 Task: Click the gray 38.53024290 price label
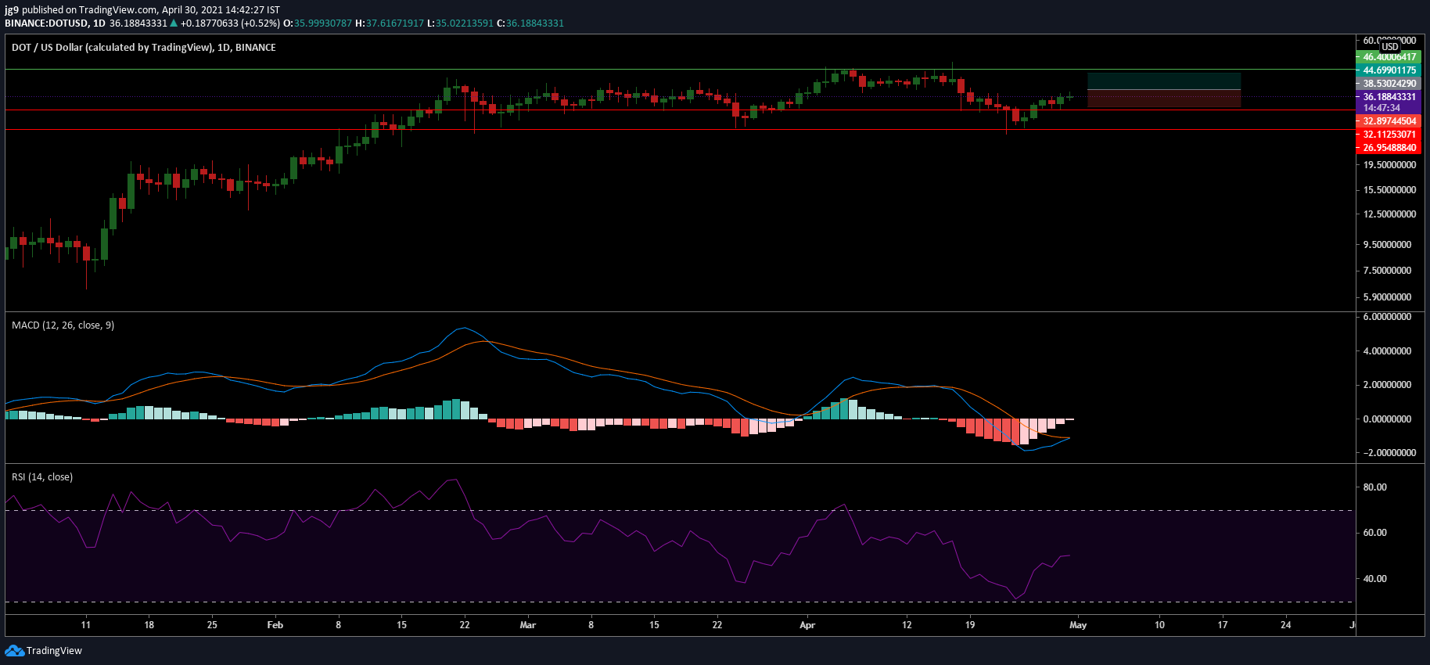(1389, 84)
